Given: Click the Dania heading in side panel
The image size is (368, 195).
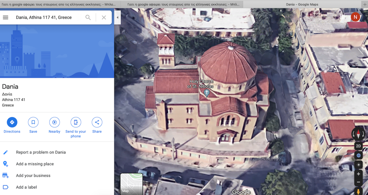Looking at the screenshot, I should tap(10, 86).
